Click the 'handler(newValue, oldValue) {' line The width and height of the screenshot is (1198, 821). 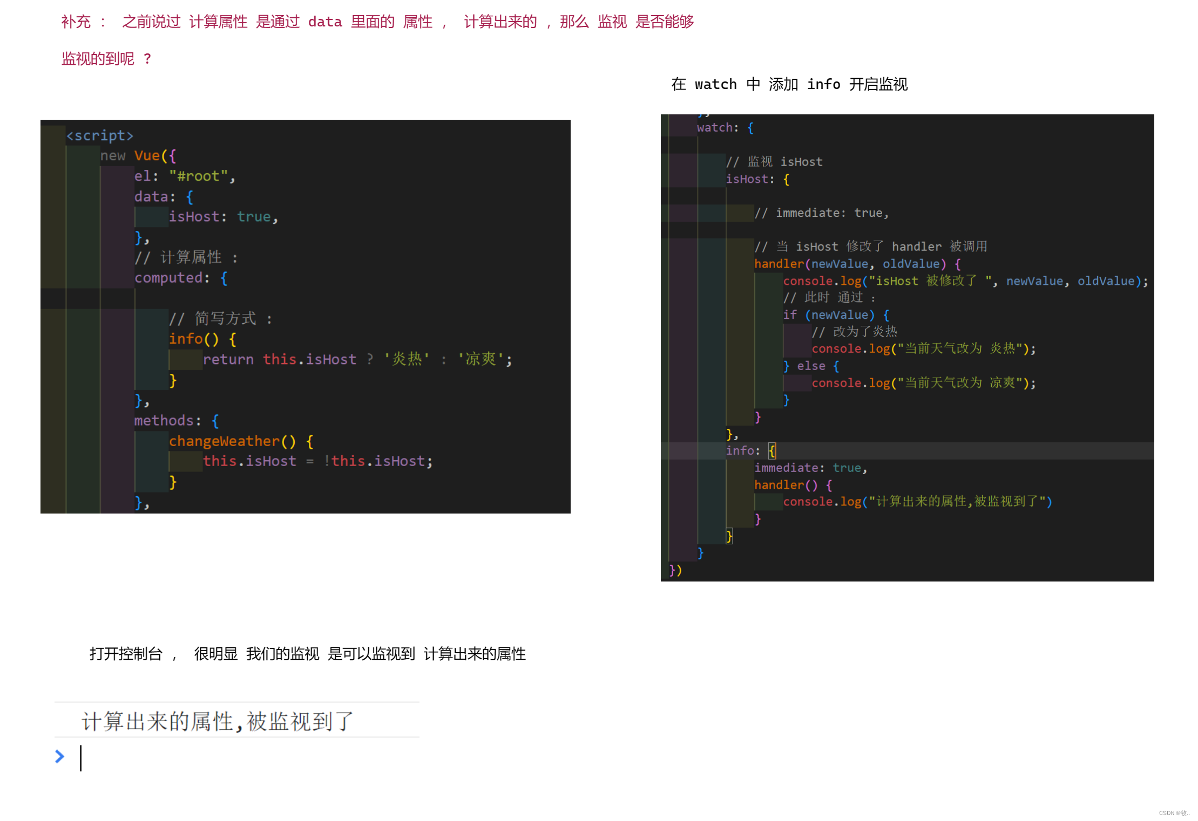[x=857, y=264]
